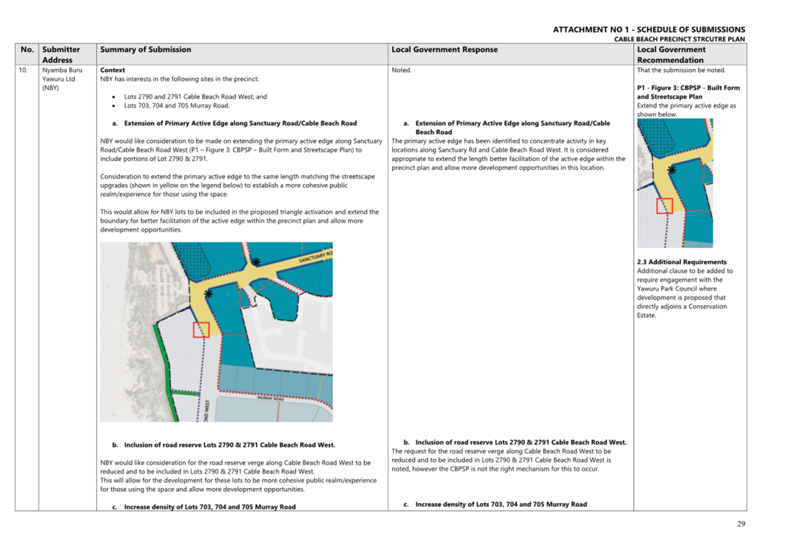Click the 'P1 - Figure 3: CBPSP - Built Form and Streetscape Plan' heading
Image resolution: width=792 pixels, height=560 pixels.
click(688, 92)
